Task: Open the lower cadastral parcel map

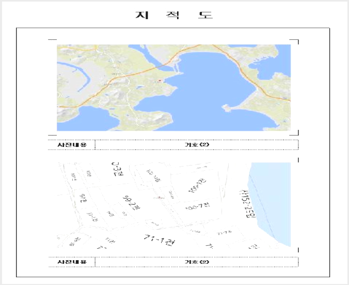Action: (173, 205)
